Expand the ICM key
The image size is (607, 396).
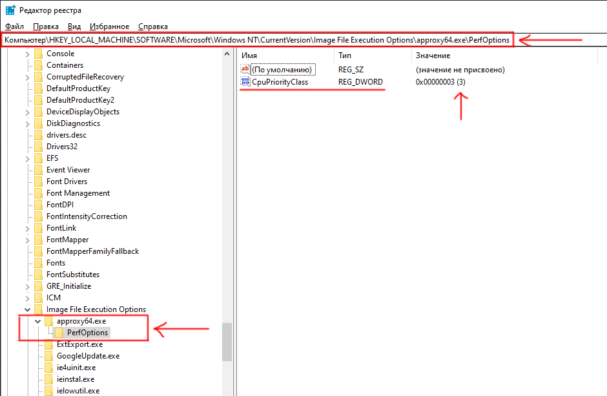pos(28,298)
